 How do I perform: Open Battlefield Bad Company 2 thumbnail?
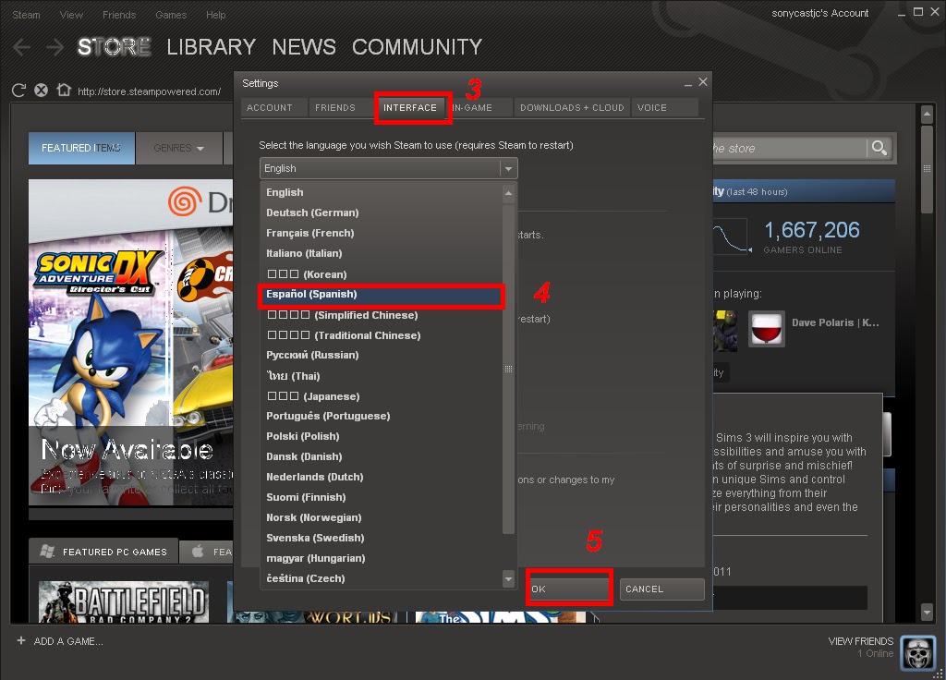point(124,601)
